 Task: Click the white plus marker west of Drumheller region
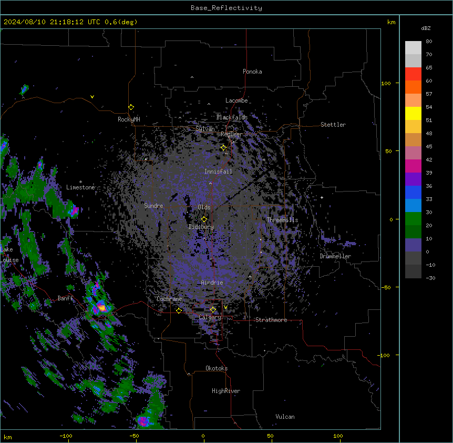pos(322,197)
